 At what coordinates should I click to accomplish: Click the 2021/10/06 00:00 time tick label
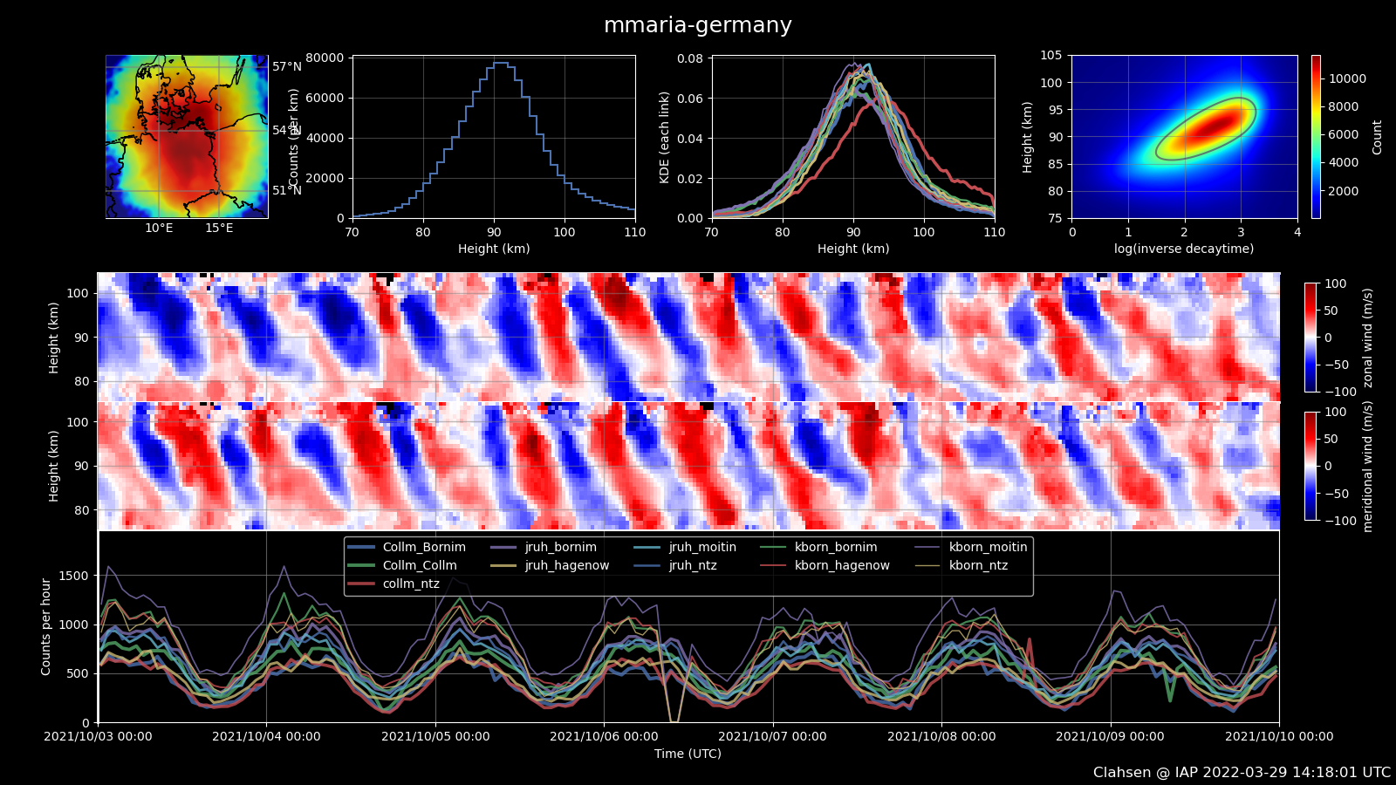tap(604, 736)
